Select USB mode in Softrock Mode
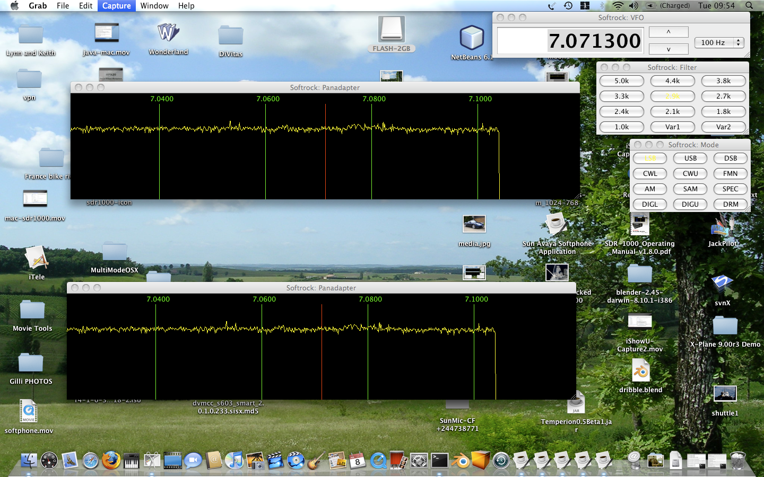The image size is (764, 477). click(x=690, y=158)
